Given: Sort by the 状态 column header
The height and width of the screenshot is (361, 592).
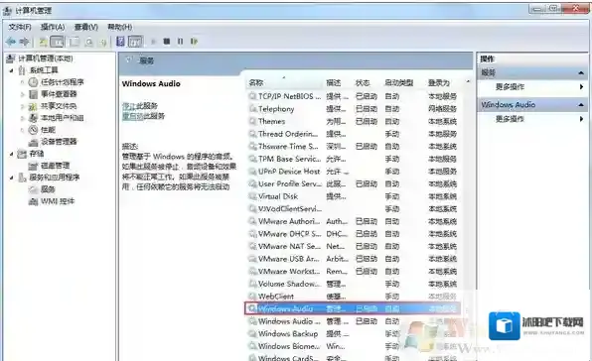Looking at the screenshot, I should (x=363, y=82).
